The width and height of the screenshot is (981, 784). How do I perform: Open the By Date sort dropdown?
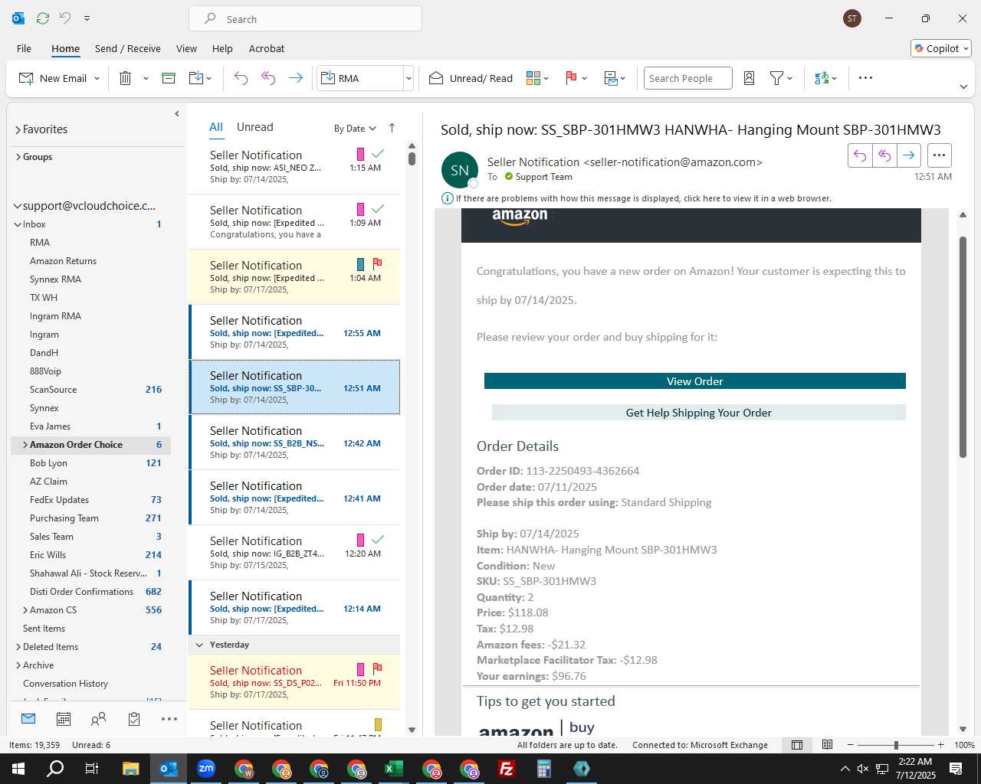point(356,129)
